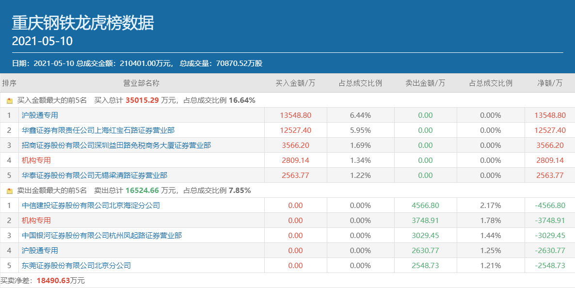Open 东莞证券北京分公司 link
The height and width of the screenshot is (288, 575).
pos(76,266)
